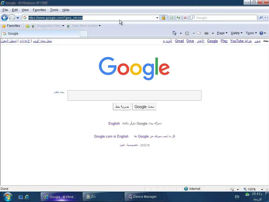This screenshot has width=269, height=202.
Task: Click the Favorites star button
Action: click(x=11, y=26)
